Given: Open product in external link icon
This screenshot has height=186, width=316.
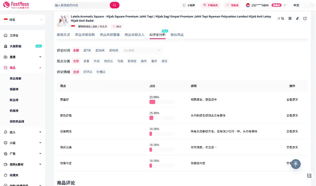Looking at the screenshot, I should tap(305, 19).
